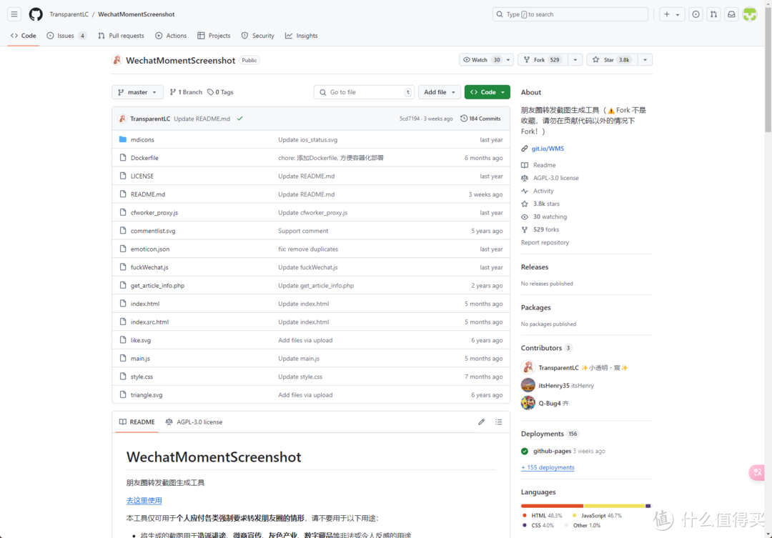Screen dimensions: 772x538
Task: Open the cfworker_proxy.js file
Action: 154,213
